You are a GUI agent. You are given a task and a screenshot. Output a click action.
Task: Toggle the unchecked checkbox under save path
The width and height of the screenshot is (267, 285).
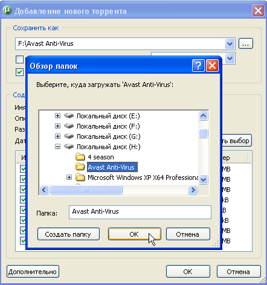coord(19,59)
